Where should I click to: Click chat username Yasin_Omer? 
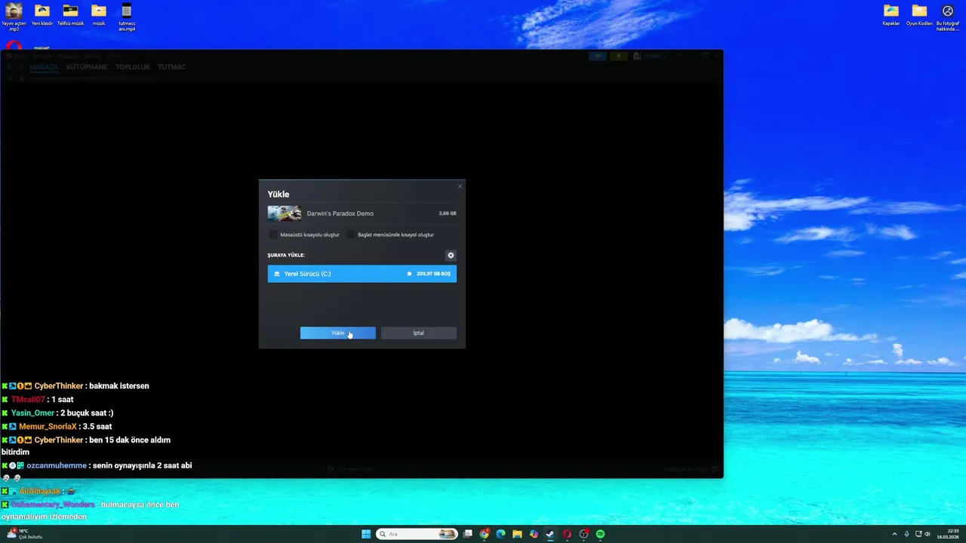(32, 413)
